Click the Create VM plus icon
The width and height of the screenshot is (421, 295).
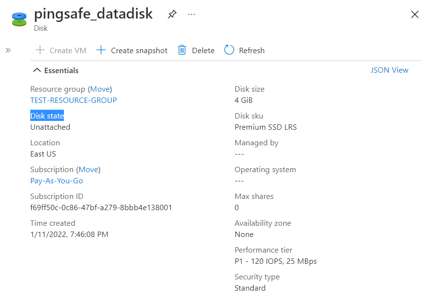click(x=40, y=50)
